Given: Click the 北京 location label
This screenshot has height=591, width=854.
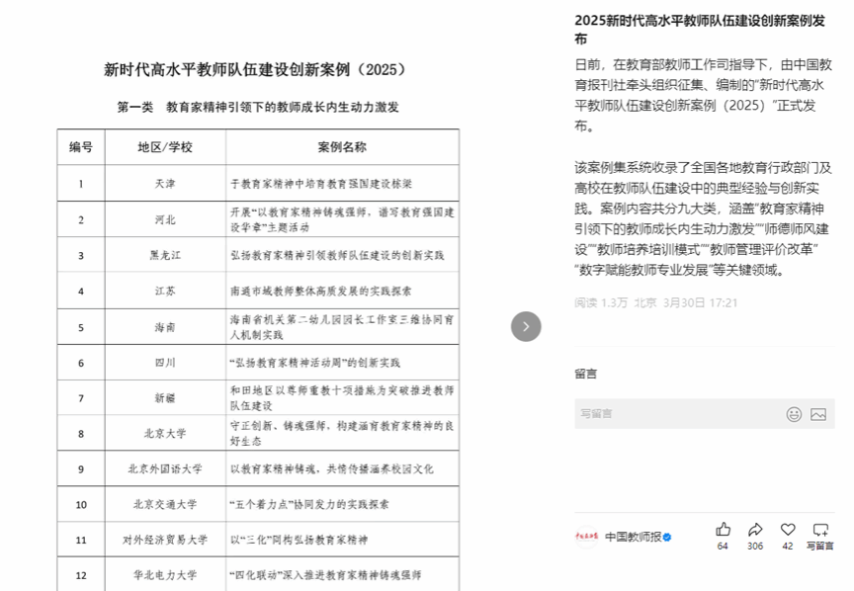Looking at the screenshot, I should click(x=645, y=302).
